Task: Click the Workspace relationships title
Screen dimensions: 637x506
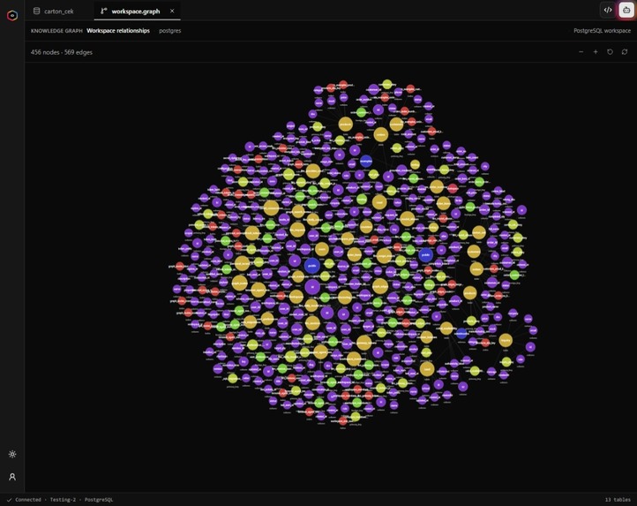Action: point(118,31)
